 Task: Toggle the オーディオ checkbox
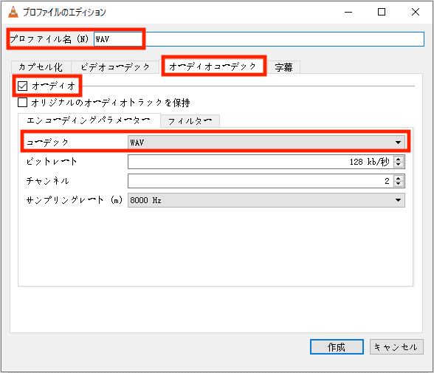tap(22, 86)
